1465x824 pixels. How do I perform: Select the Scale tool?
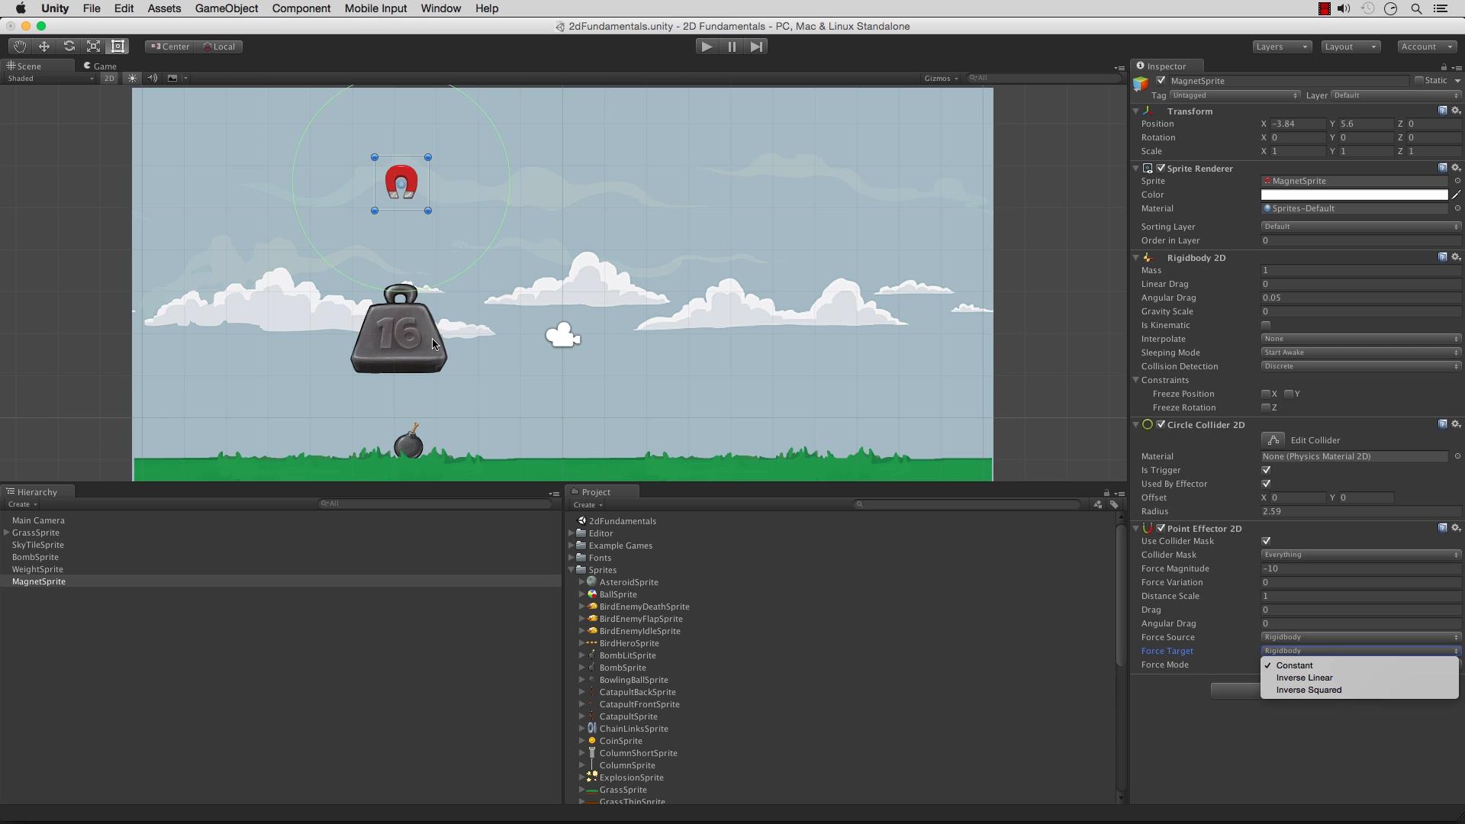tap(93, 47)
